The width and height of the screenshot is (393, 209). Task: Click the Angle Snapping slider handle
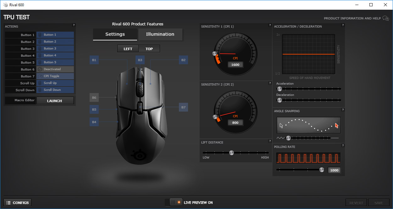(288, 138)
